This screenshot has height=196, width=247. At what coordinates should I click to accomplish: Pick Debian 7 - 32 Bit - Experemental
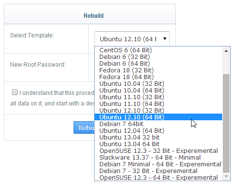click(158, 171)
